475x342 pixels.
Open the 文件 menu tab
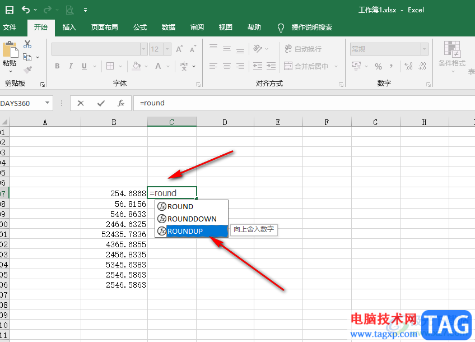click(10, 27)
